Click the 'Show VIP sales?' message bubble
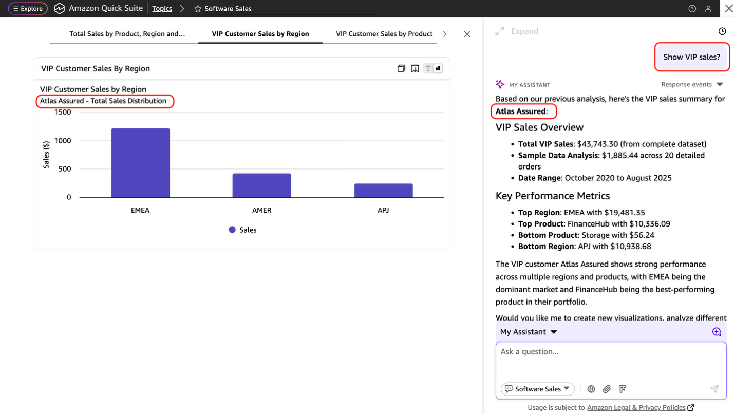734x414 pixels. pos(691,57)
